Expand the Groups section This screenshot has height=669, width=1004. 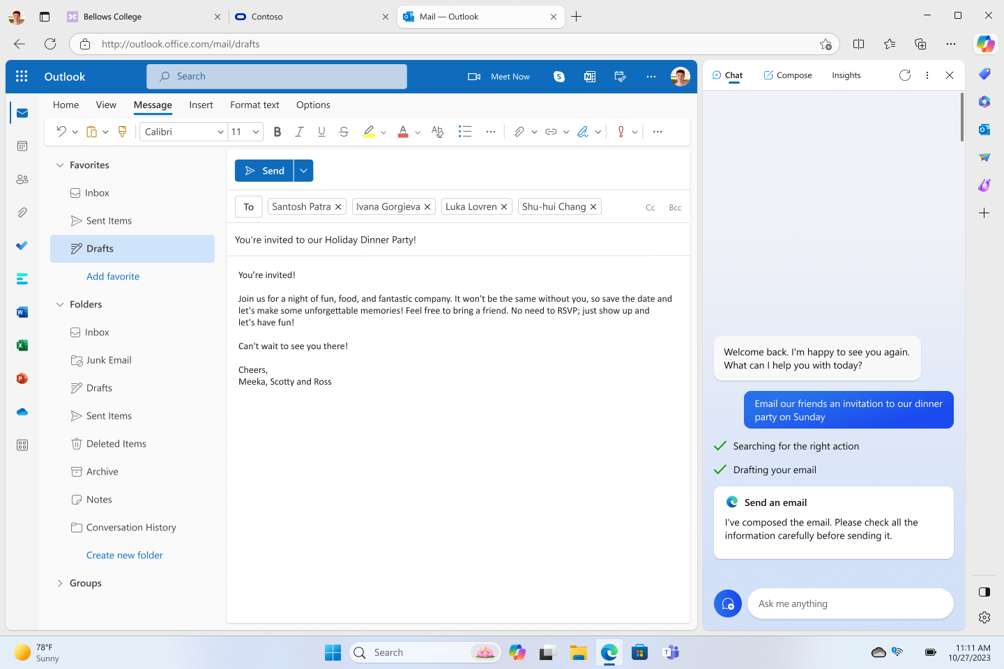click(59, 583)
